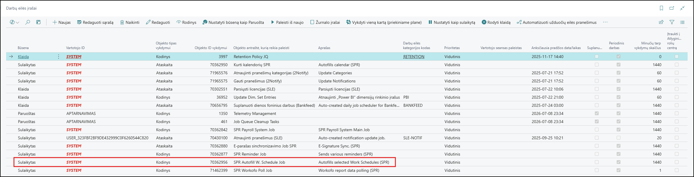This screenshot has width=694, height=177.
Task: Click Vykdyti vieną kartą (priekiniame plane)
Action: point(384,22)
